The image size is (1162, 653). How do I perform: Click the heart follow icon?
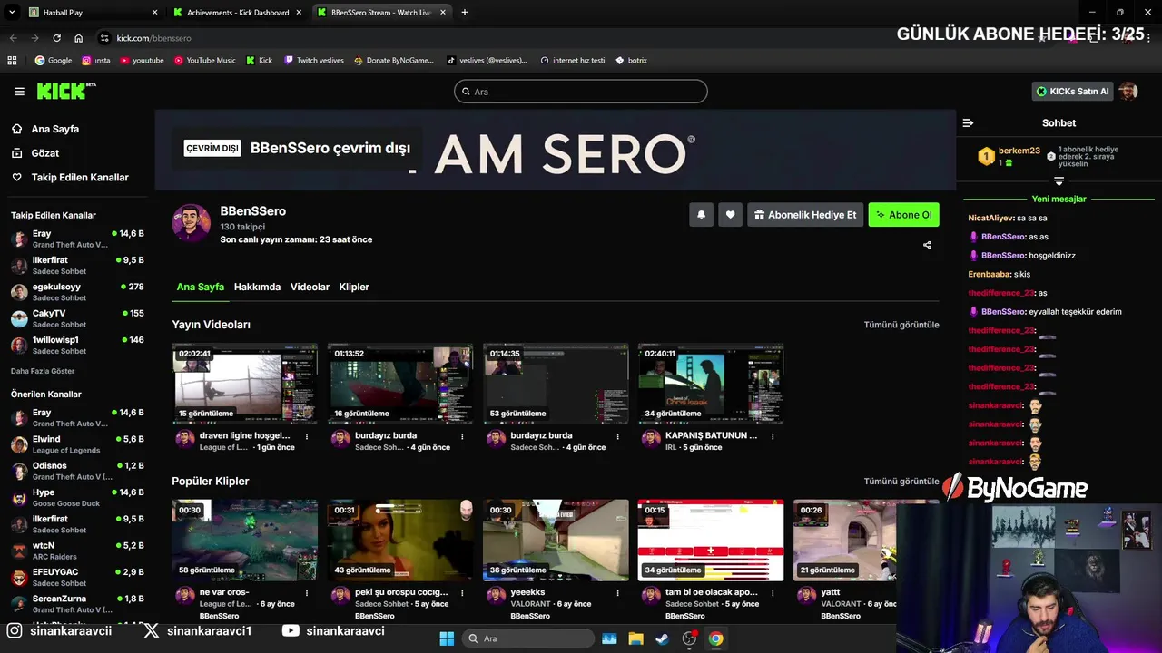(730, 215)
